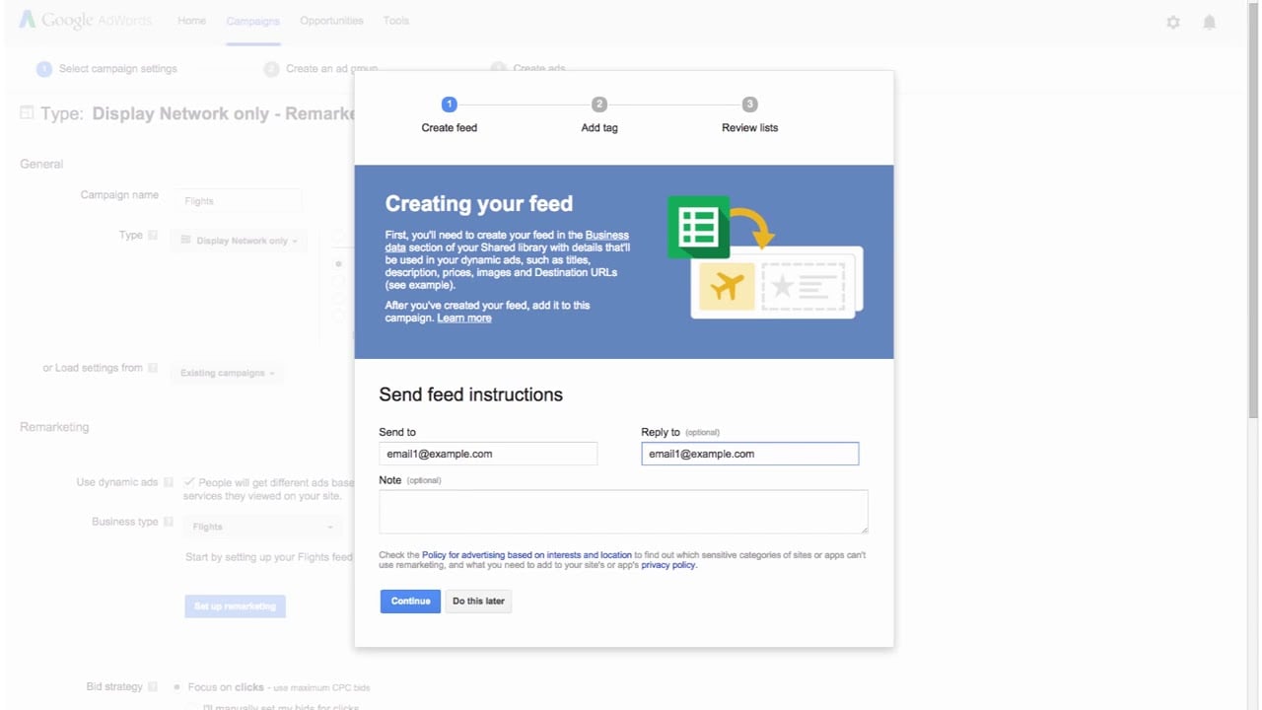Open the Opportunities menu
The width and height of the screenshot is (1262, 710).
click(x=331, y=20)
